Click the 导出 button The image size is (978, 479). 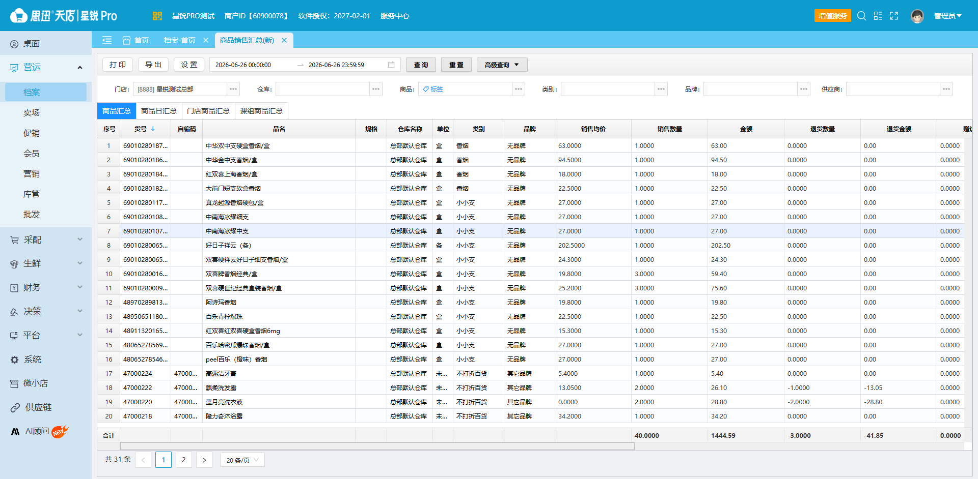(153, 65)
